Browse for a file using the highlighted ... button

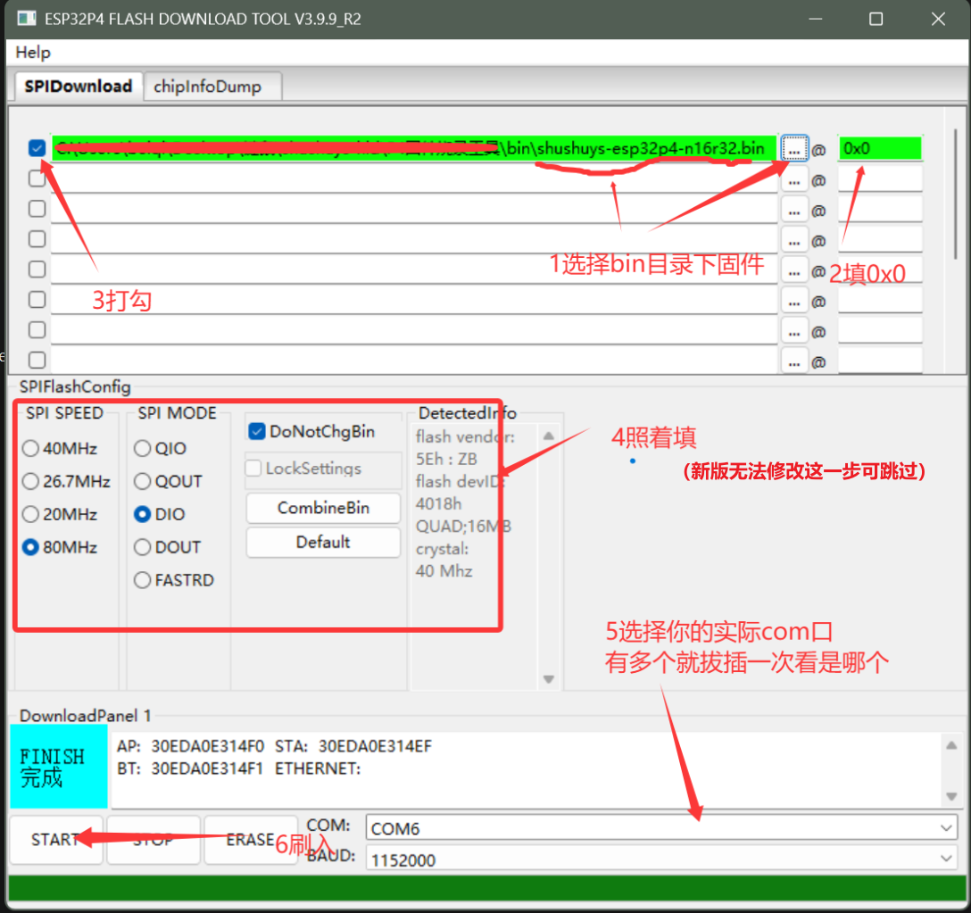coord(794,149)
